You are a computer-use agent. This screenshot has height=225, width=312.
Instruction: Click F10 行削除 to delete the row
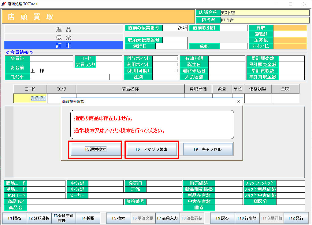pyautogui.click(x=247, y=218)
